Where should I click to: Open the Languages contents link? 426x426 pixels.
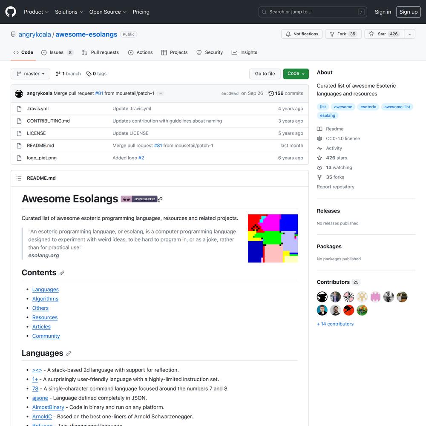point(46,290)
